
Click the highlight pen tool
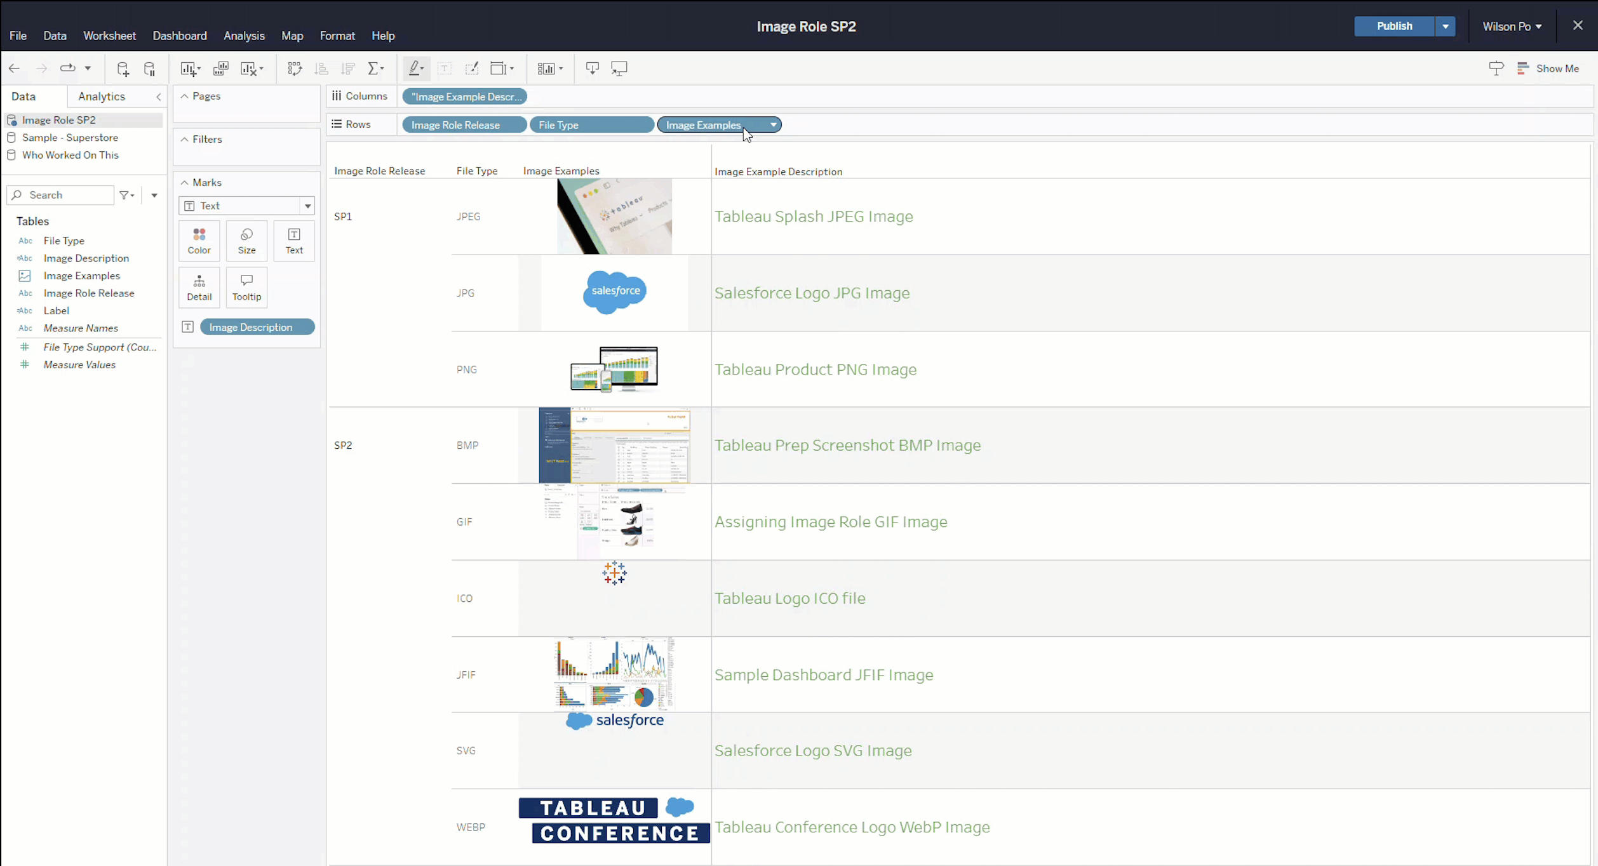point(415,69)
